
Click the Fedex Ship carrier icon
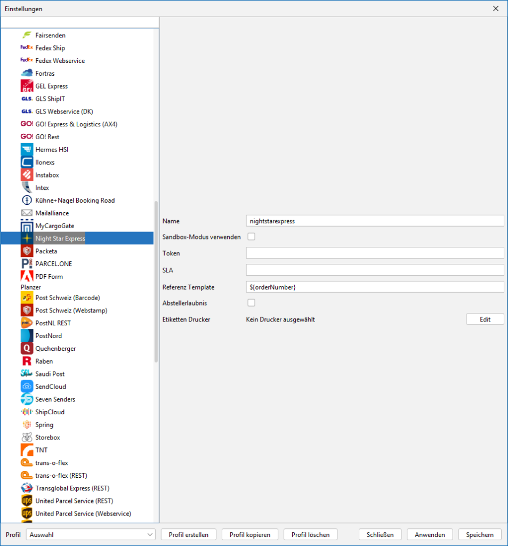27,48
